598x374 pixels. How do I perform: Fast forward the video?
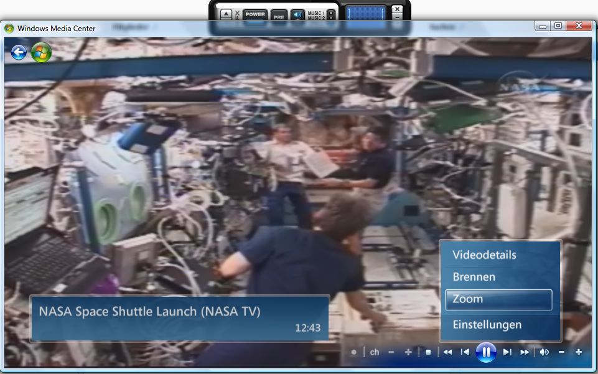[x=525, y=352]
